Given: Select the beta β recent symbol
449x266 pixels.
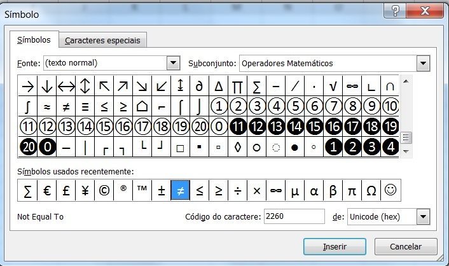Looking at the screenshot, I should pos(333,190).
